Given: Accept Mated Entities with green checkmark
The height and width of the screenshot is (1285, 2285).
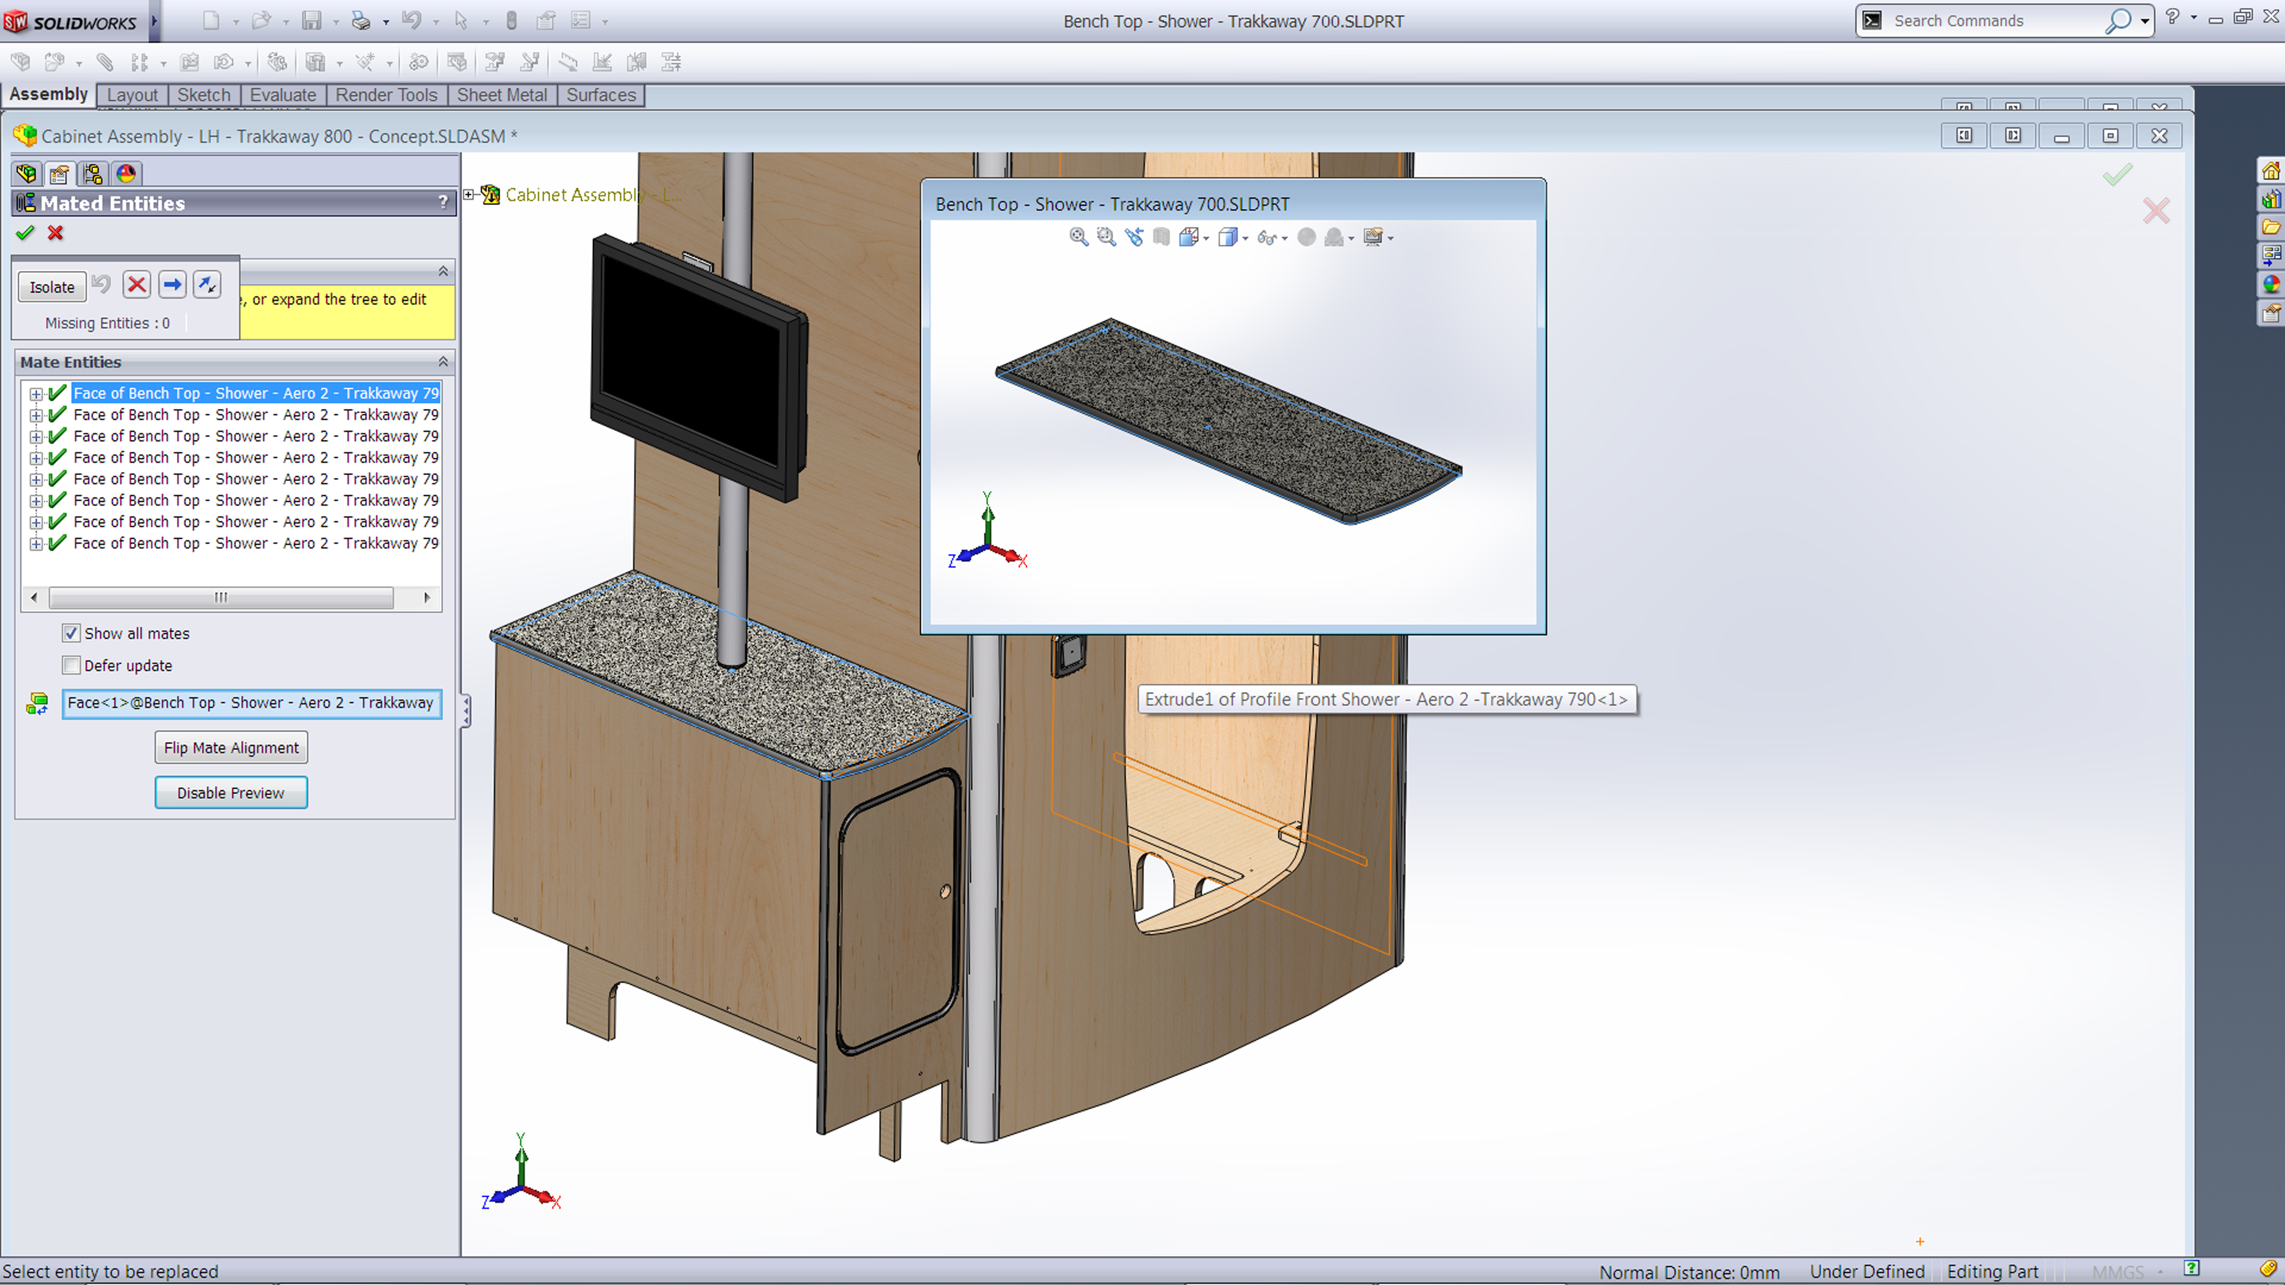Looking at the screenshot, I should pos(25,233).
